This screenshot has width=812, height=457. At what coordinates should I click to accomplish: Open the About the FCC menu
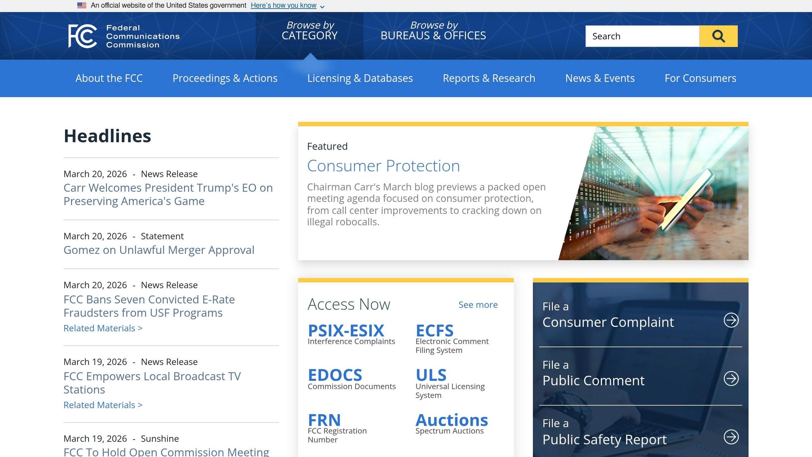pos(109,78)
